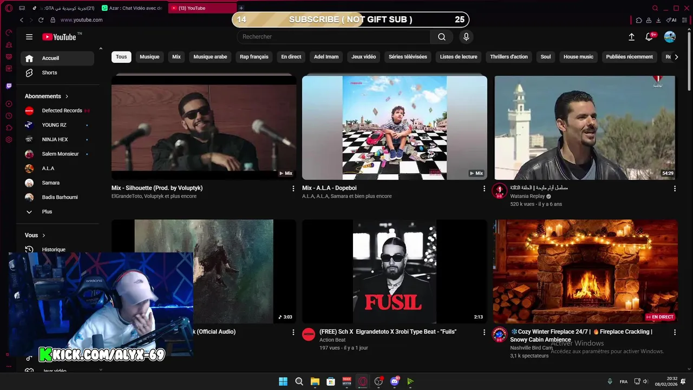Open the Opera main menu logo

pos(9,8)
